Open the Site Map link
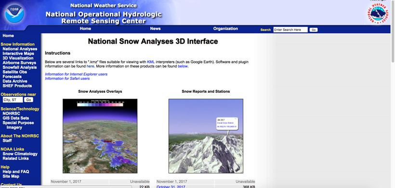Viewport: 395px width, 188px height. tap(11, 176)
